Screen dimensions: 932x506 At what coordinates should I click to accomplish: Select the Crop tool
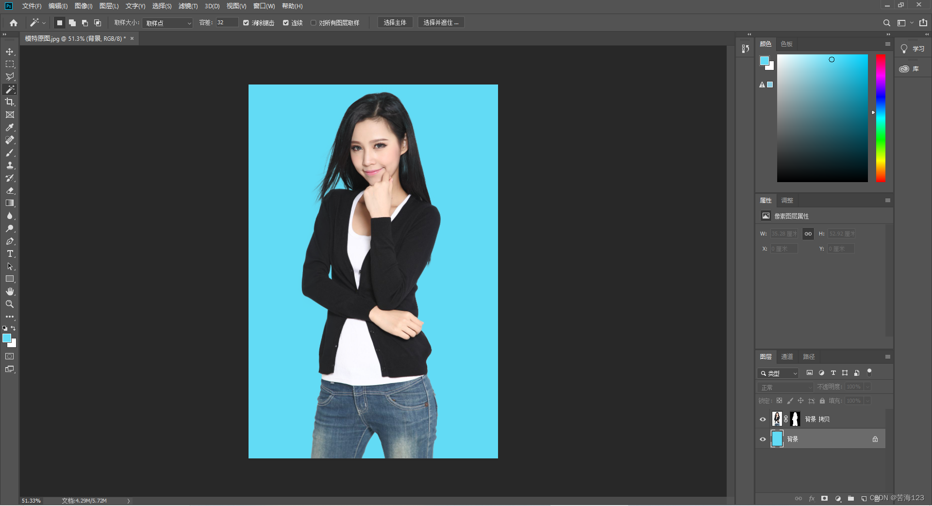pos(10,102)
